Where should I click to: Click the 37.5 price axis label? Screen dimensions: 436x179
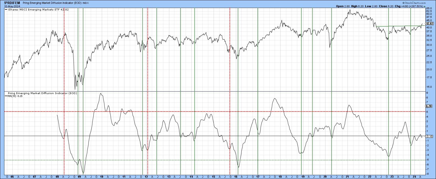(429, 31)
